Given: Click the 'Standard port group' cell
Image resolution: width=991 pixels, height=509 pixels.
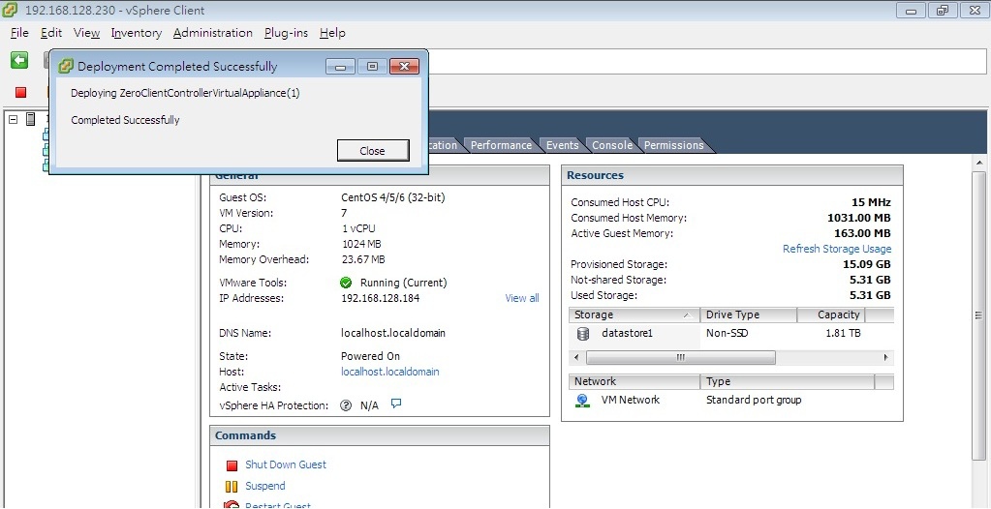Looking at the screenshot, I should (x=754, y=401).
